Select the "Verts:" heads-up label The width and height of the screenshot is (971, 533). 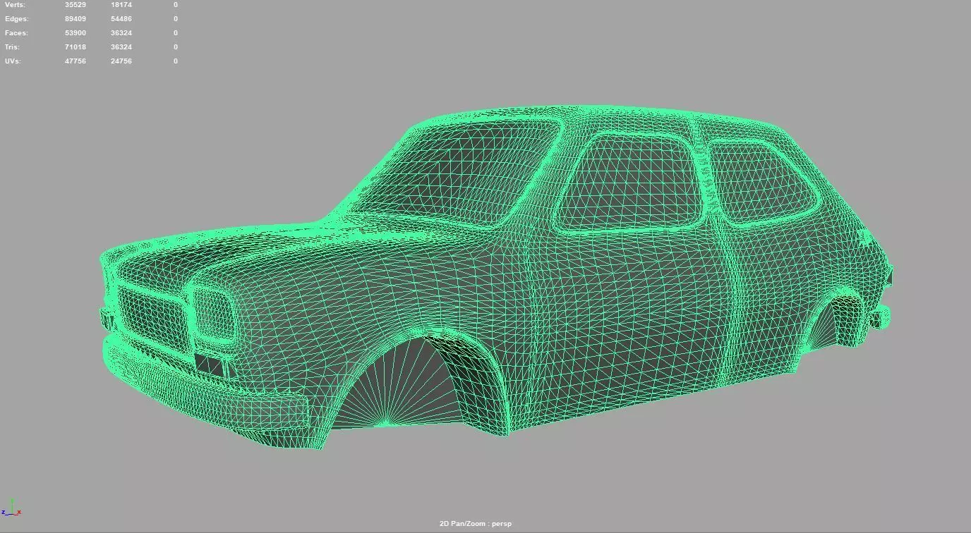(x=15, y=5)
